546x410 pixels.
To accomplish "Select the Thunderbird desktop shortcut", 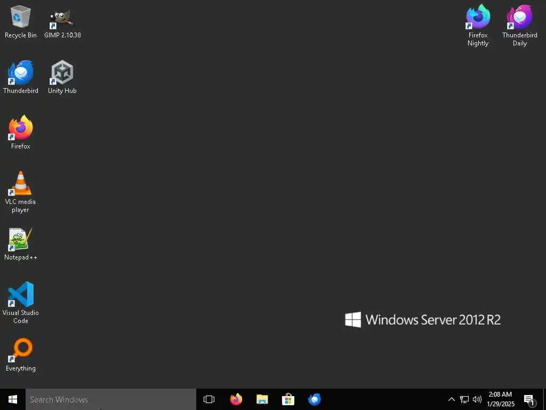I will (x=21, y=77).
